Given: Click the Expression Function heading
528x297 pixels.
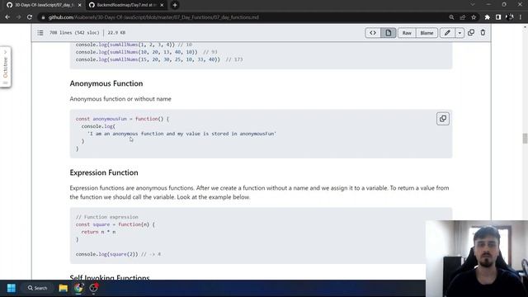Looking at the screenshot, I should (x=104, y=172).
